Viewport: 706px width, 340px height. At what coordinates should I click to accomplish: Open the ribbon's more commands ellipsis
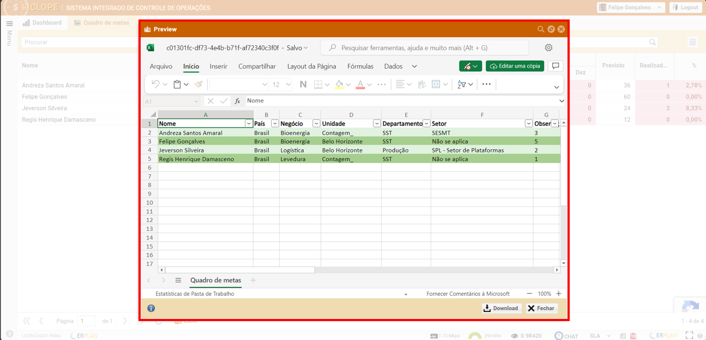tap(486, 84)
